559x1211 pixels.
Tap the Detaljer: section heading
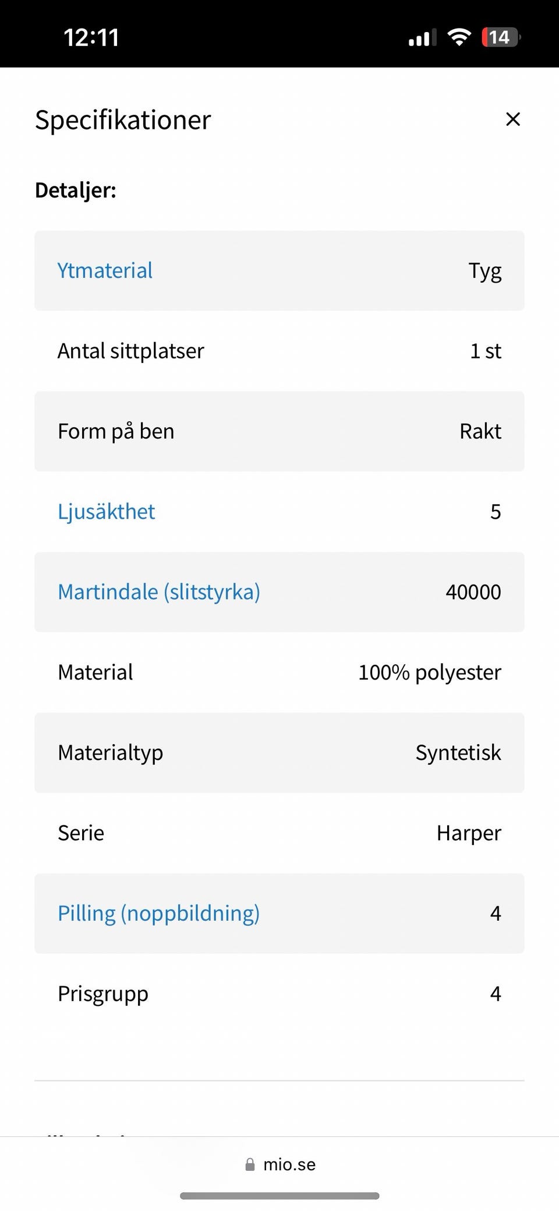click(76, 191)
